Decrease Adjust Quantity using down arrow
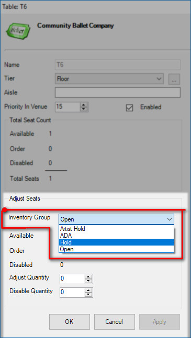 88,281
